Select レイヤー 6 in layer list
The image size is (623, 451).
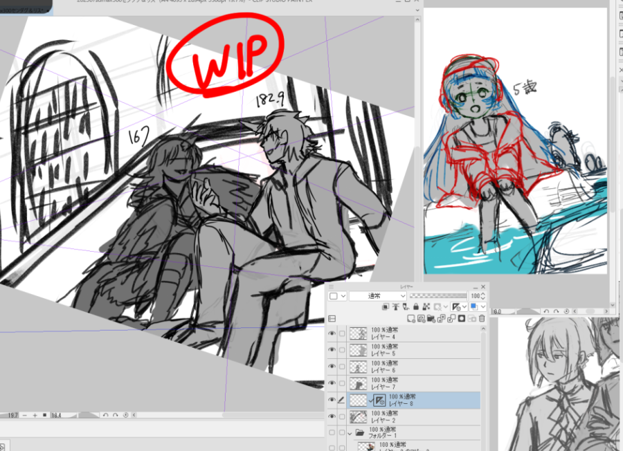point(414,367)
